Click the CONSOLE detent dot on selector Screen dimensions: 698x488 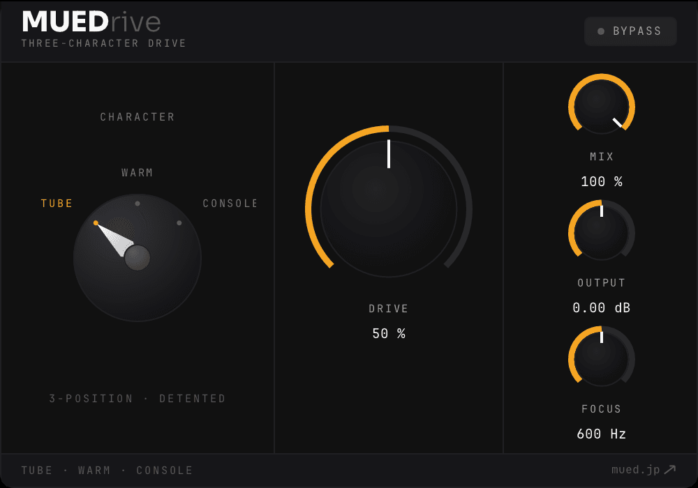click(179, 222)
